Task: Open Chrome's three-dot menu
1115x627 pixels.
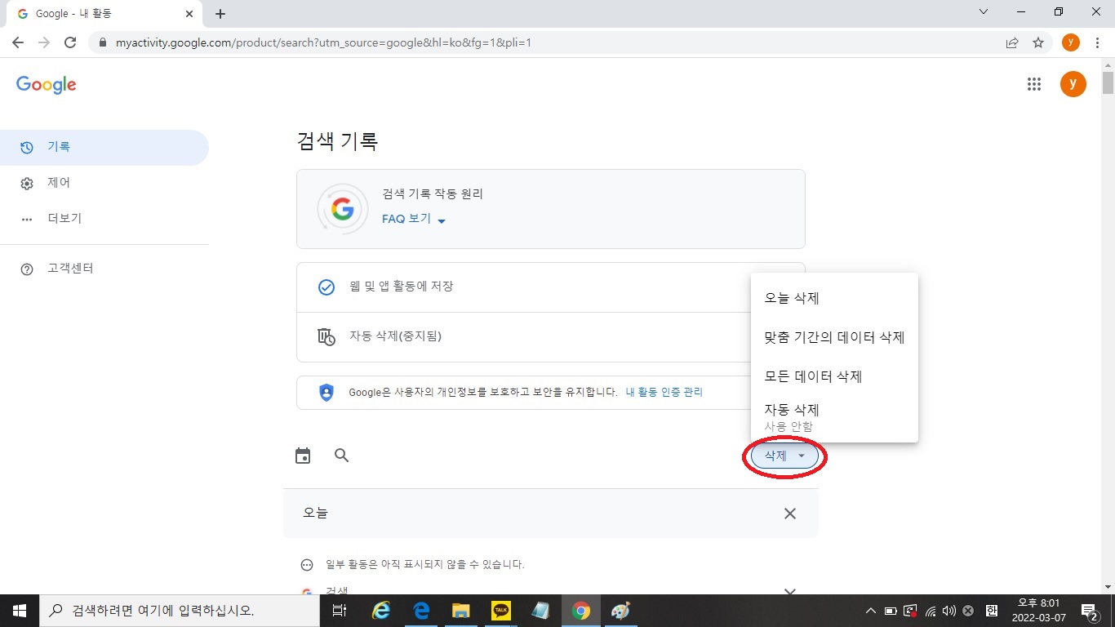Action: coord(1098,42)
